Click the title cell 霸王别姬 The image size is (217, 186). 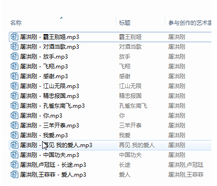[x=130, y=37]
